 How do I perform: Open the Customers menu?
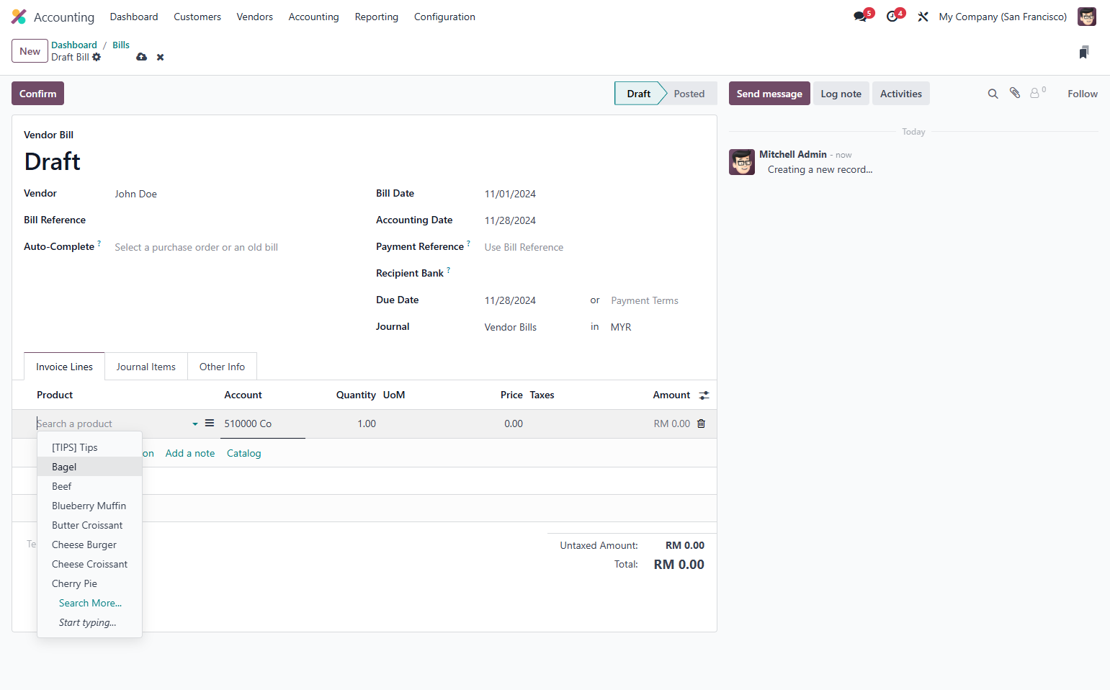(x=197, y=17)
